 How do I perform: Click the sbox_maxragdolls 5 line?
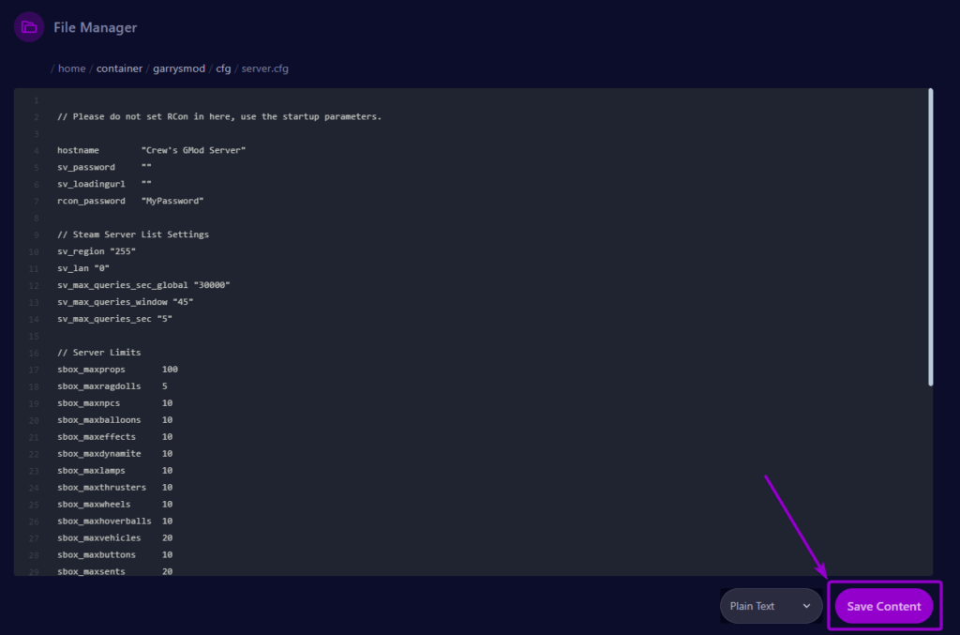pyautogui.click(x=112, y=386)
